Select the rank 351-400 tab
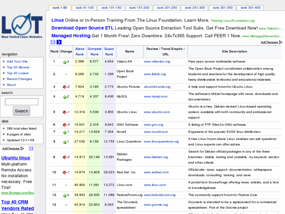 pyautogui.click(x=250, y=8)
